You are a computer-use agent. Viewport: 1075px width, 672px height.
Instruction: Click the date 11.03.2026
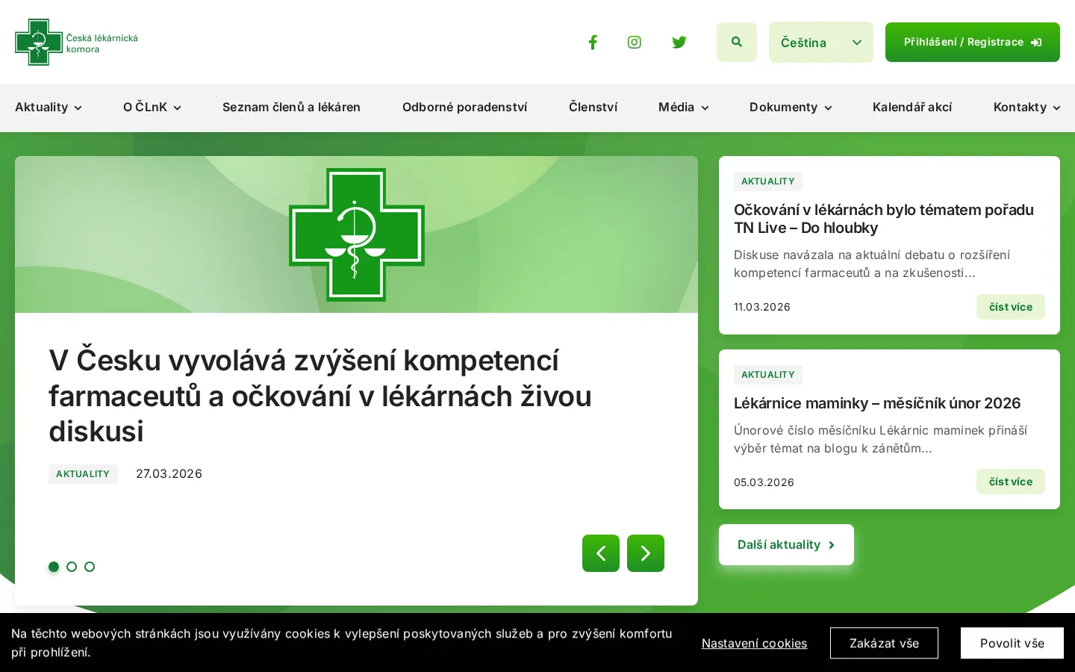point(762,307)
